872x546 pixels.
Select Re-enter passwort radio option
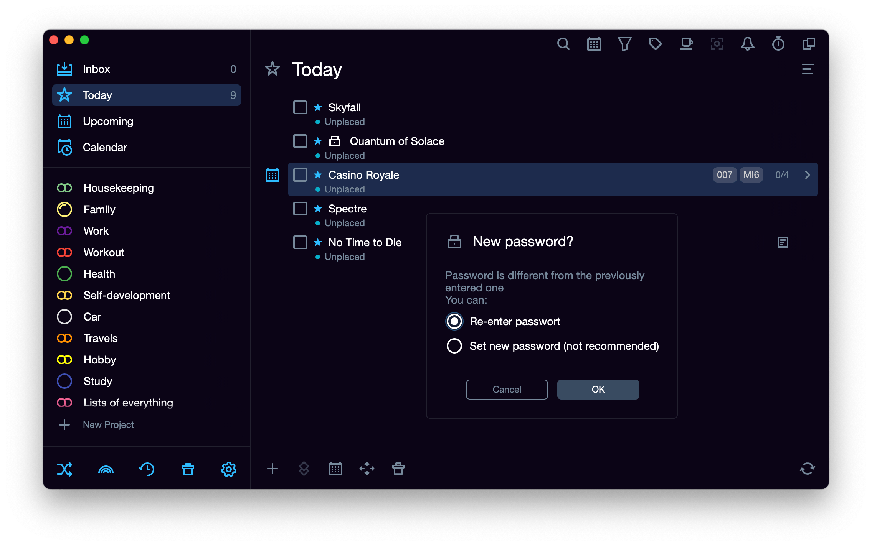tap(454, 321)
